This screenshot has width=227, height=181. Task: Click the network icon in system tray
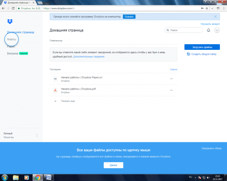pos(204,178)
